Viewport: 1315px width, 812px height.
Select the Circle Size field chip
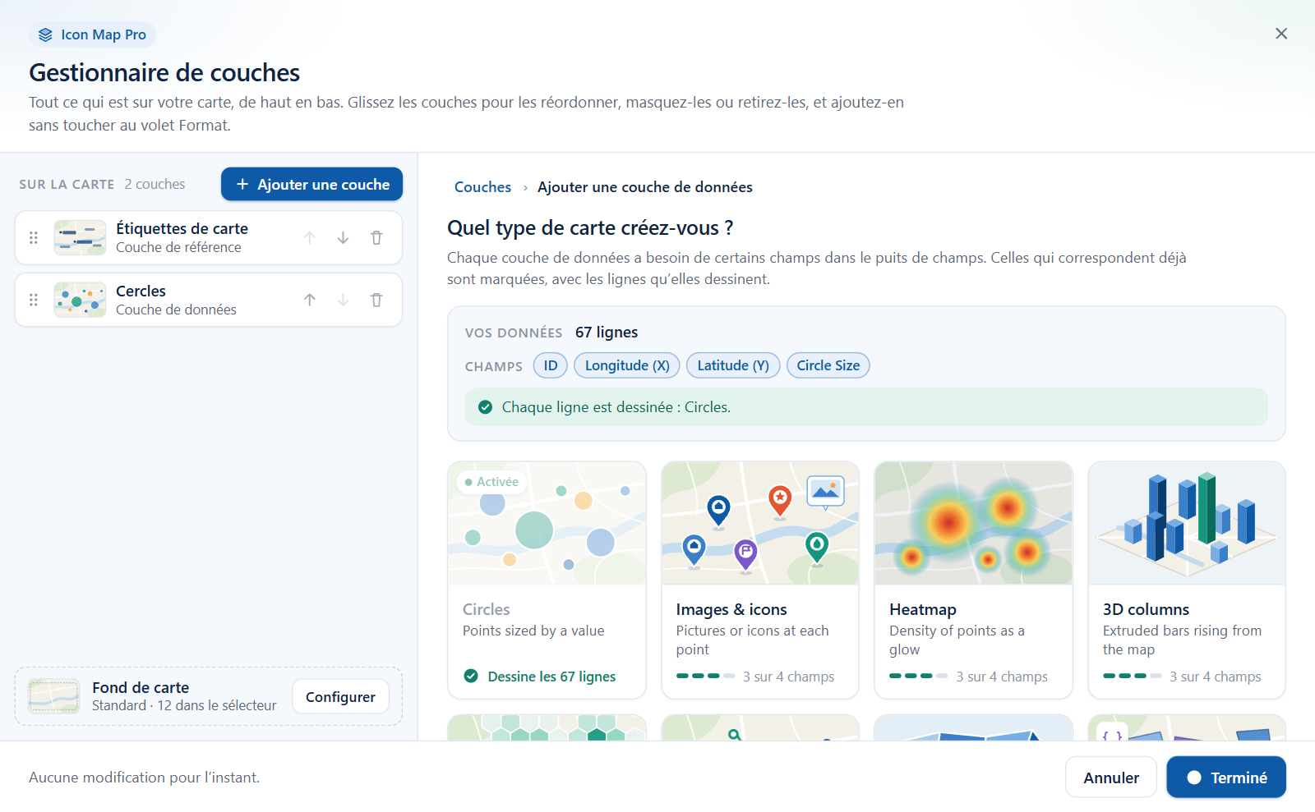tap(828, 366)
